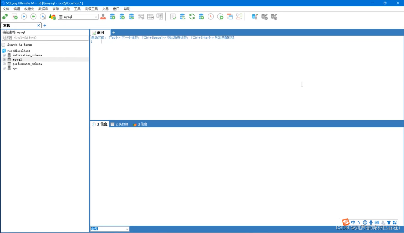Open the 收藏夹 menu
The width and height of the screenshot is (404, 233).
tap(29, 9)
